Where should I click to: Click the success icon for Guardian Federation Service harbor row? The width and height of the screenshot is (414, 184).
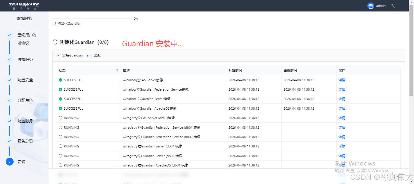pyautogui.click(x=61, y=89)
